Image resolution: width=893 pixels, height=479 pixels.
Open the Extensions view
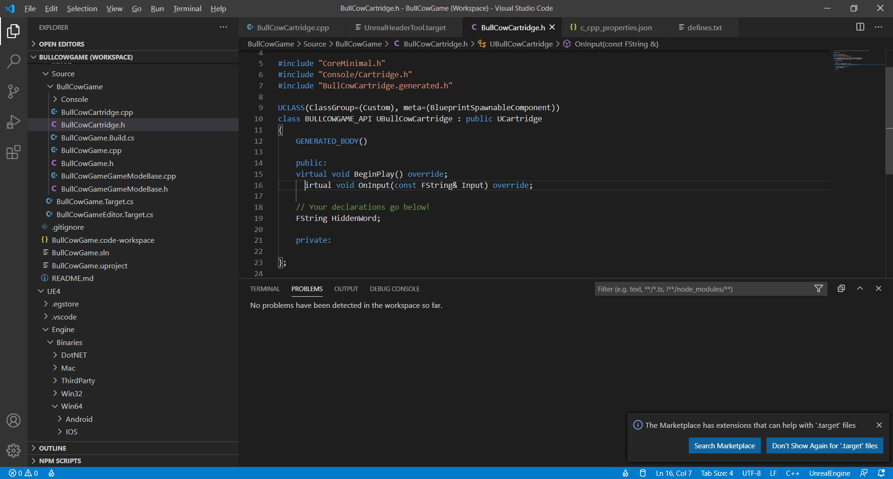(13, 152)
